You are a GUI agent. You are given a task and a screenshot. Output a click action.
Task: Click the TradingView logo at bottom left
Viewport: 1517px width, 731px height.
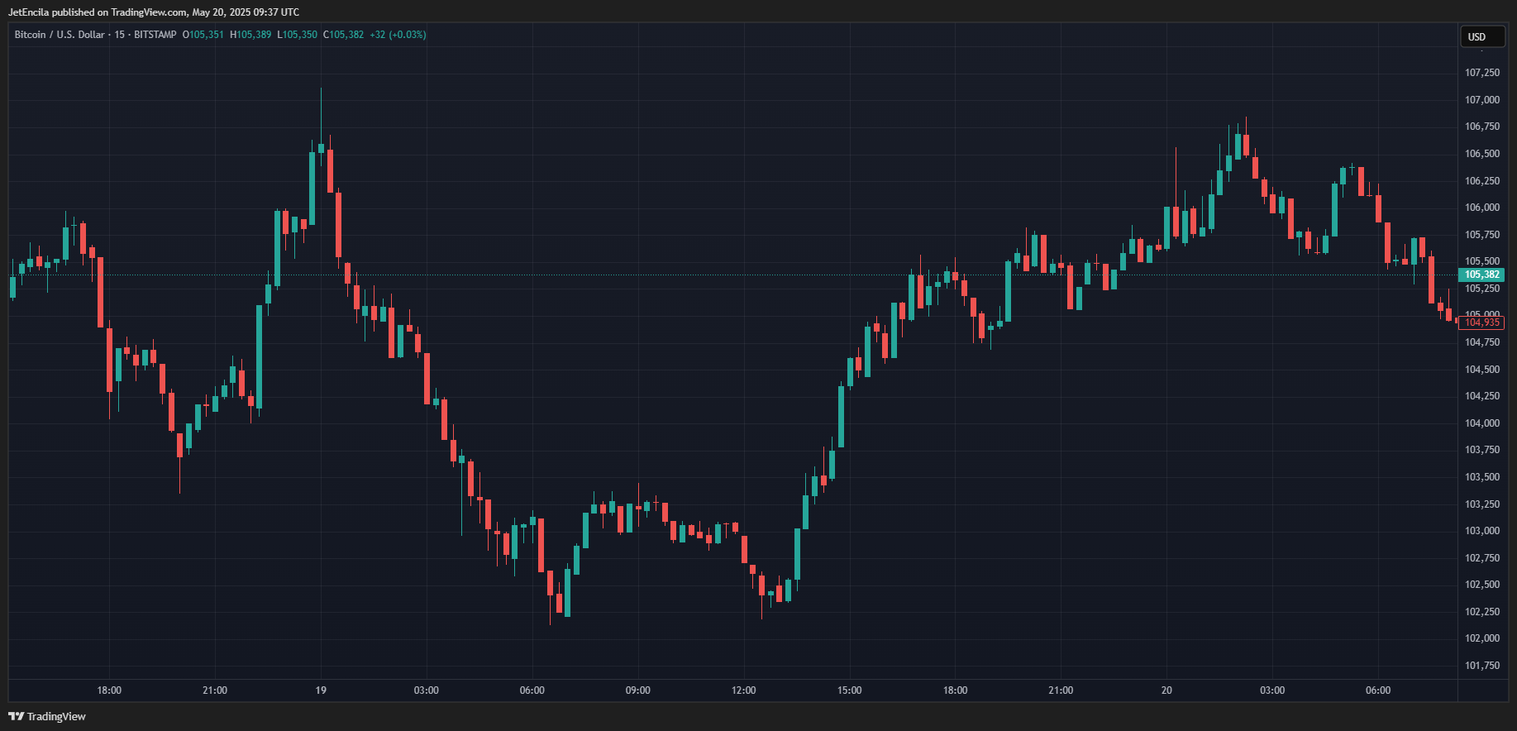tap(47, 716)
